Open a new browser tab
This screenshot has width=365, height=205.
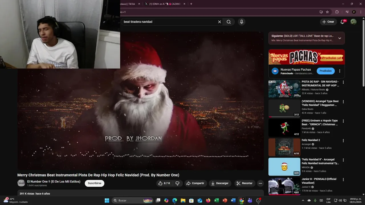(x=191, y=4)
